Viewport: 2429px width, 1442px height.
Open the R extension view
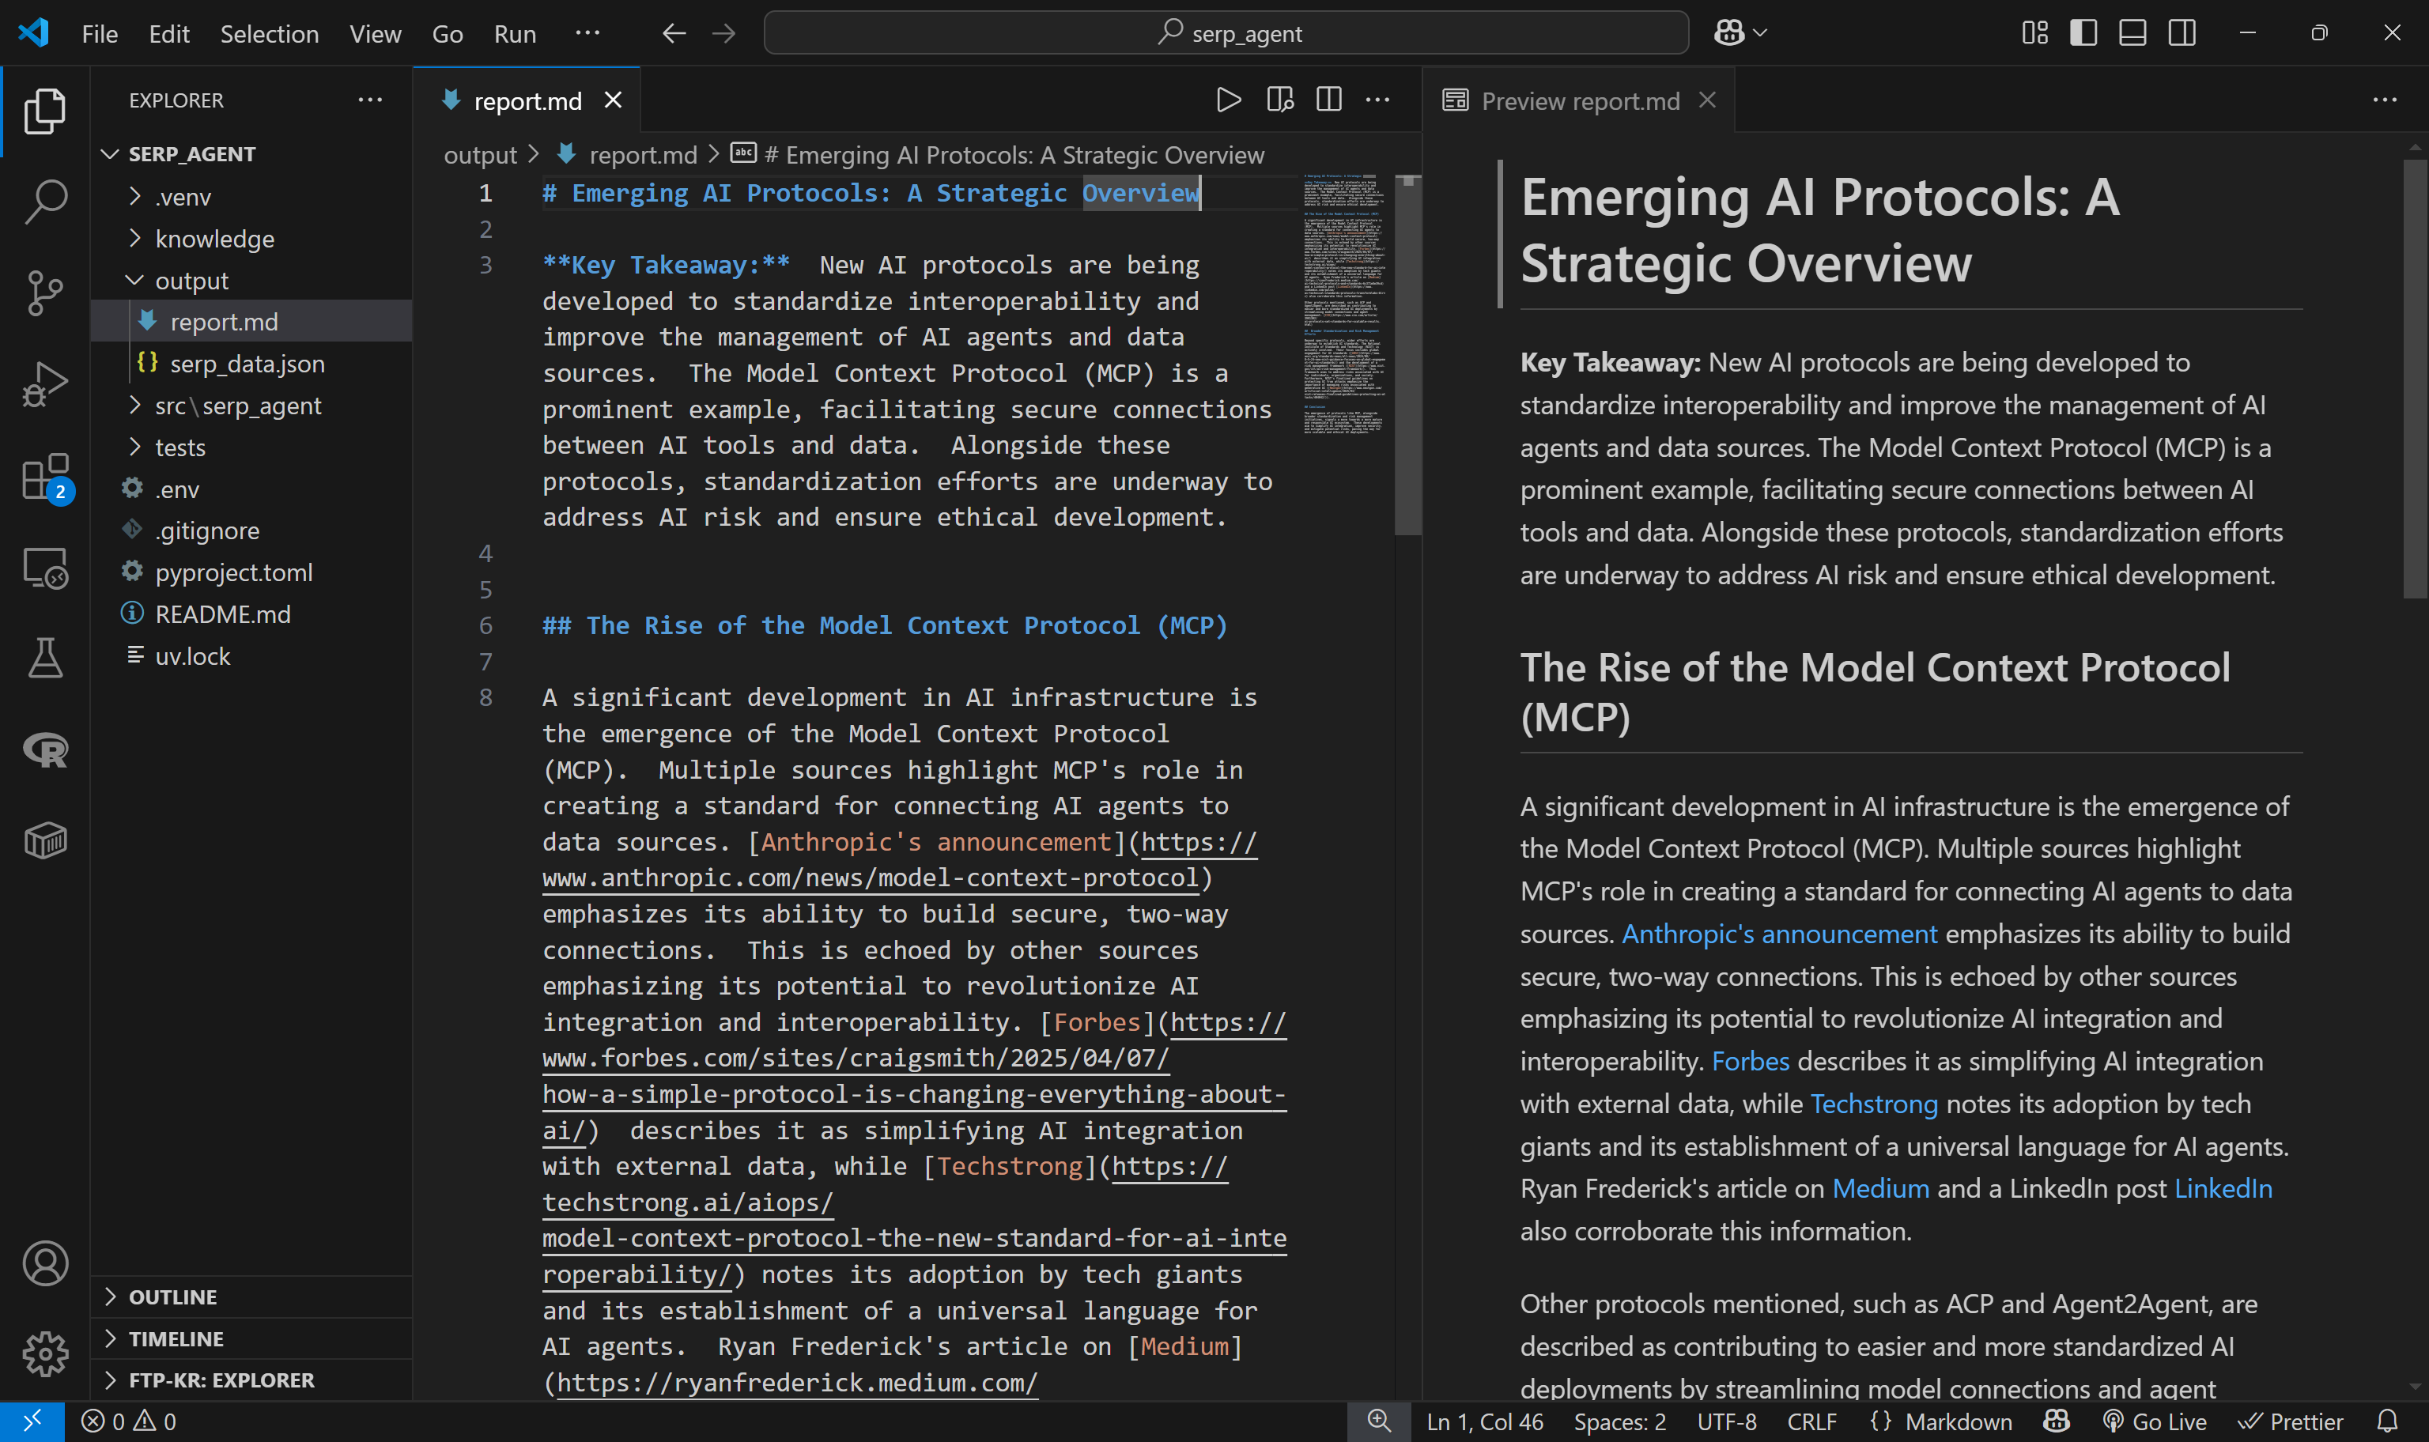(x=45, y=749)
